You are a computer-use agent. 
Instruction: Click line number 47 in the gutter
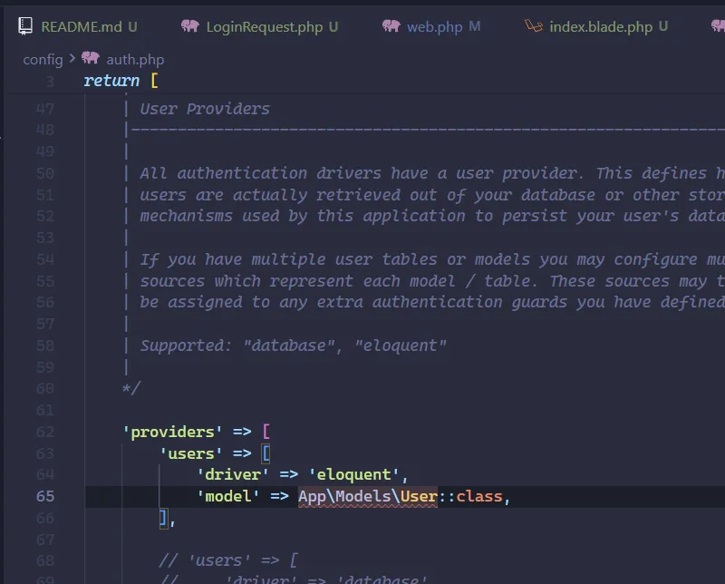point(50,108)
